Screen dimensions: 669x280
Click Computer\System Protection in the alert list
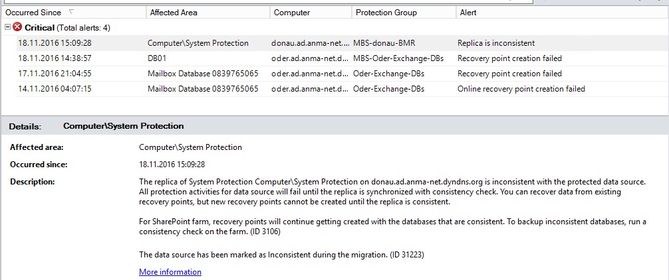(x=198, y=43)
